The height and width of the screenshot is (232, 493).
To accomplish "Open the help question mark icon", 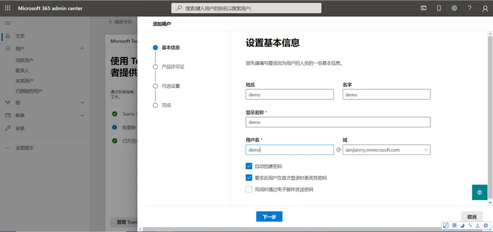I will pos(469,8).
